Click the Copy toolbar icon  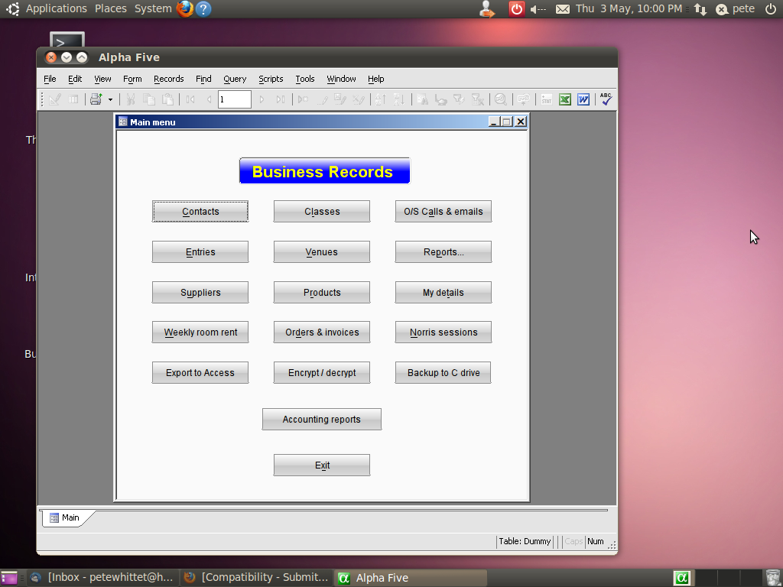[149, 99]
